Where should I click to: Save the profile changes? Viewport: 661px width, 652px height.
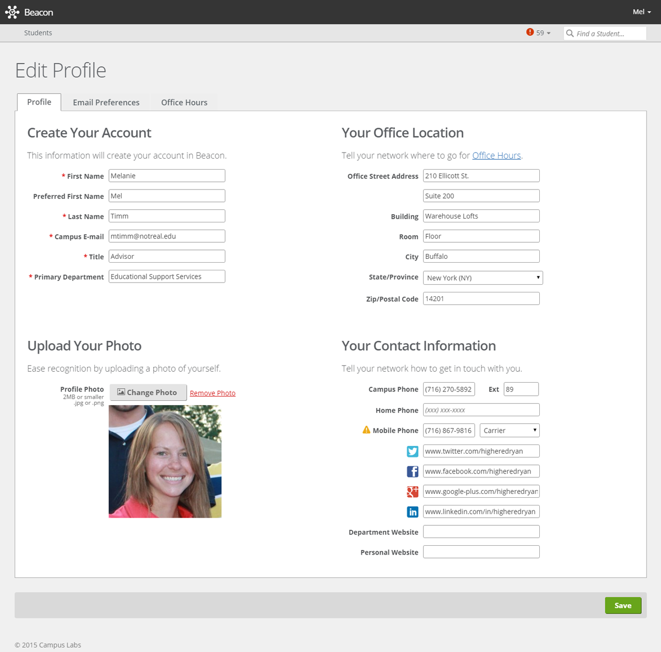click(623, 605)
